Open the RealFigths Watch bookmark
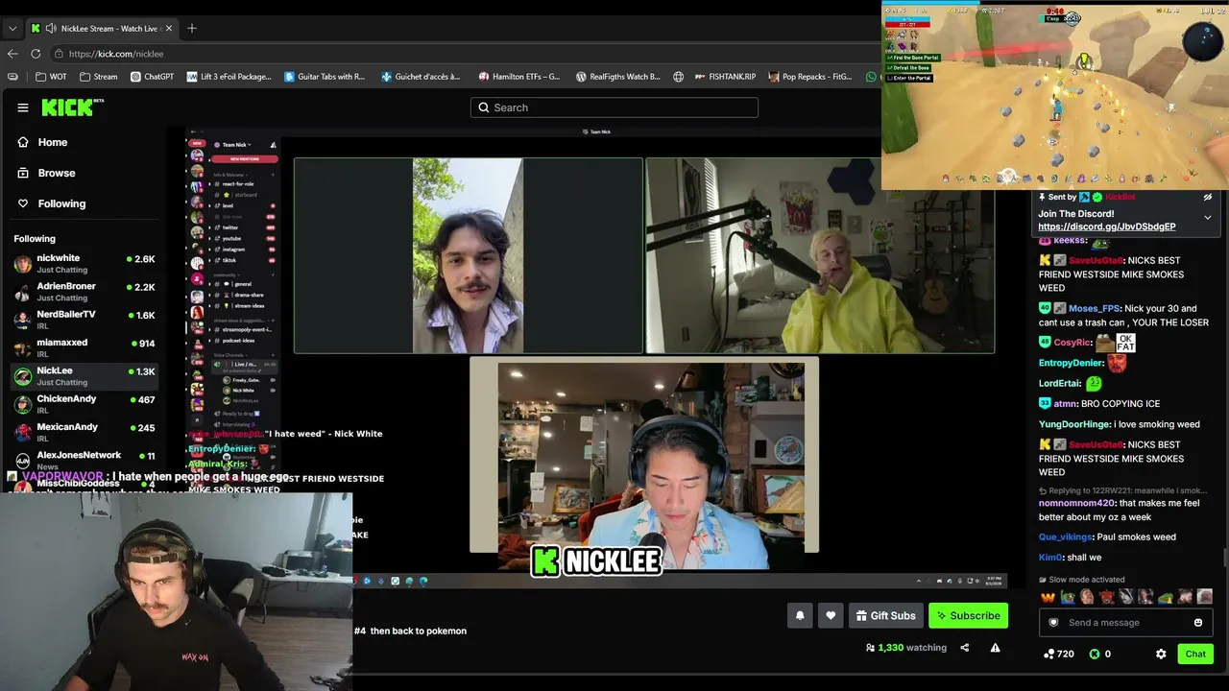1229x691 pixels. pyautogui.click(x=617, y=77)
